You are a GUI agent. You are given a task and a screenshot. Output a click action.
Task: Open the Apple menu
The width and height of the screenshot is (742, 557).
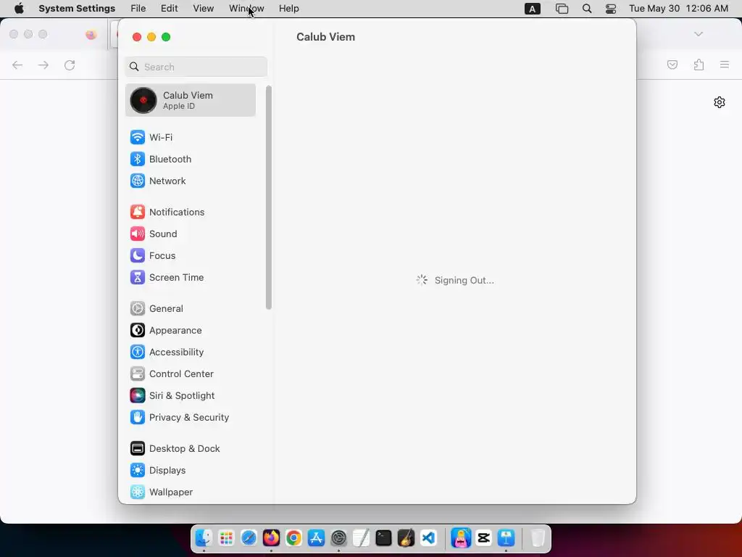(19, 9)
